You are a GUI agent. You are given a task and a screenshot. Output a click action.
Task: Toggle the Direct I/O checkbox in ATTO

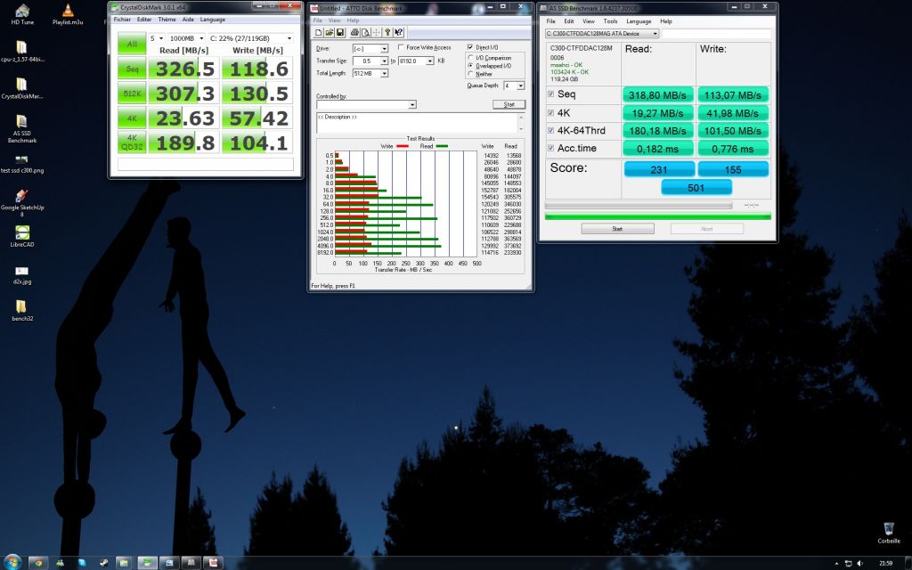470,47
